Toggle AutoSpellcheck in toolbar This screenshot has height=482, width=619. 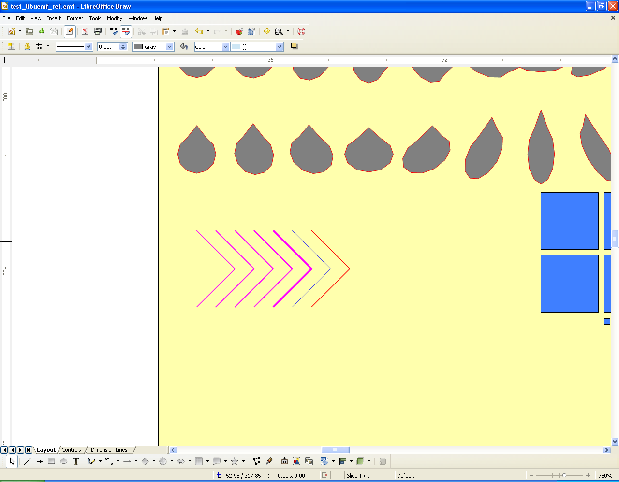click(x=126, y=32)
